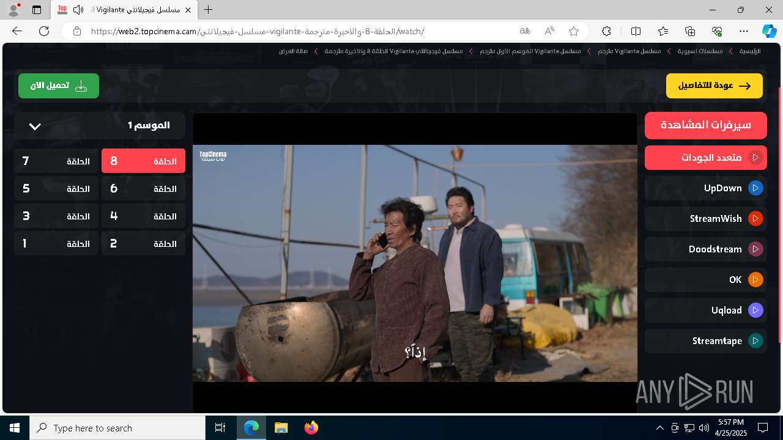The height and width of the screenshot is (440, 783).
Task: Launch Firefox from the taskbar
Action: pos(311,428)
